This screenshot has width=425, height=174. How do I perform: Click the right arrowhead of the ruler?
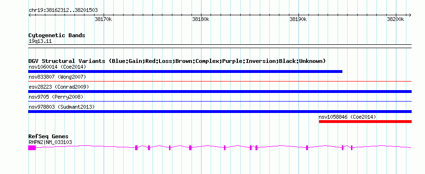point(410,15)
